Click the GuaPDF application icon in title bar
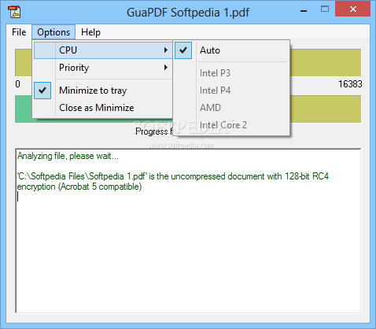 14,12
